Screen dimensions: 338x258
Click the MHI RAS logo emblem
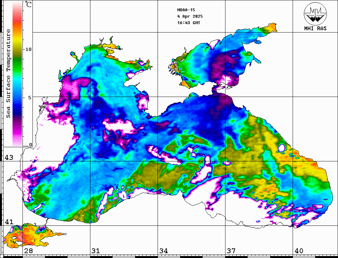[x=315, y=14]
